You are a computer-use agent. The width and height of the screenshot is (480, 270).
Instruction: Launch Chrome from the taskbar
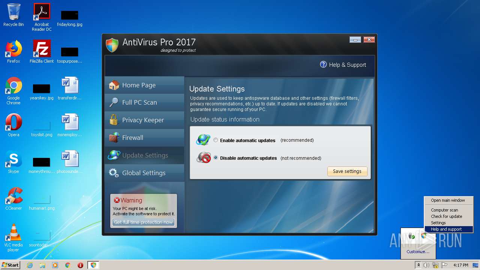point(68,265)
